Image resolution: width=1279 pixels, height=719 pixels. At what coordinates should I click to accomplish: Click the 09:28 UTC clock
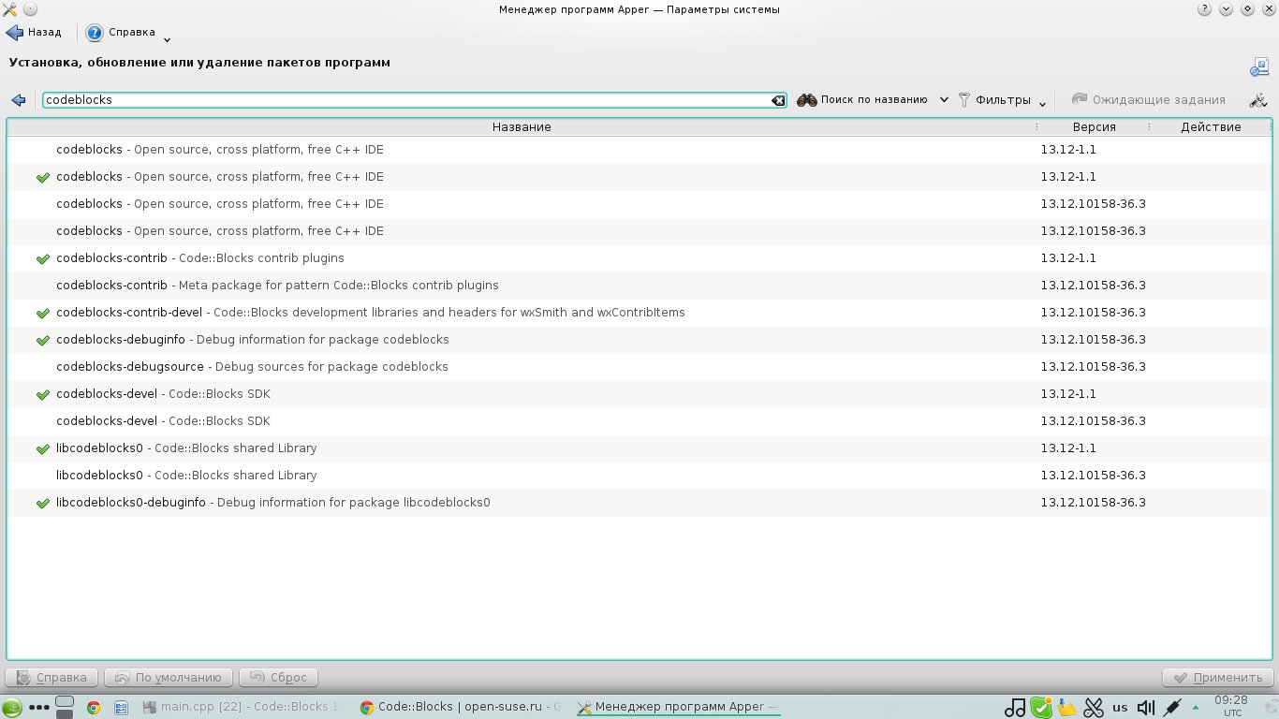[x=1231, y=706]
